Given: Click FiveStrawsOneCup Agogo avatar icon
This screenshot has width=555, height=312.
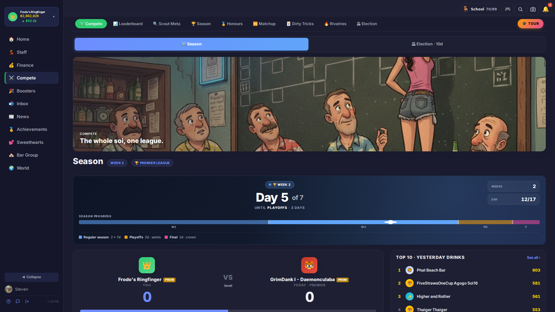Looking at the screenshot, I should tap(410, 283).
